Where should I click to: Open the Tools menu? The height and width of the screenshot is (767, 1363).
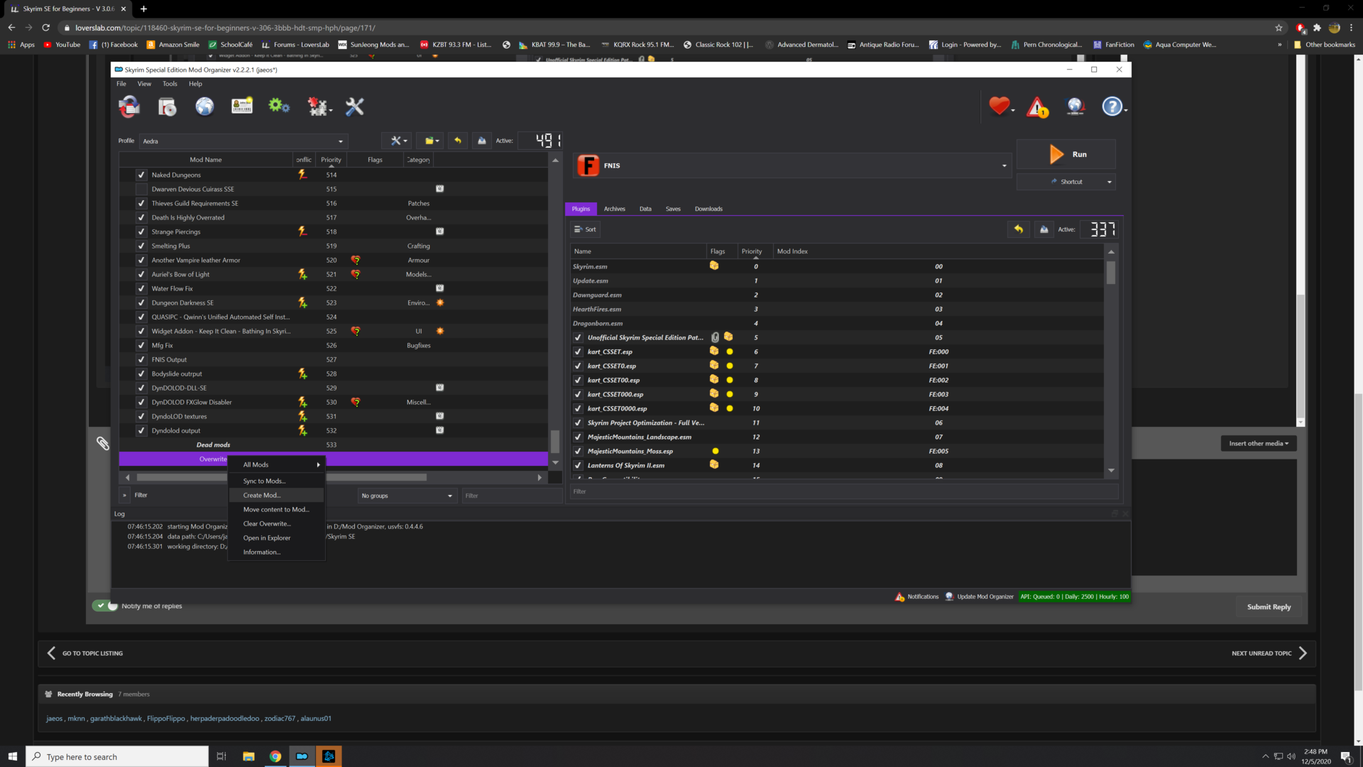(x=170, y=84)
